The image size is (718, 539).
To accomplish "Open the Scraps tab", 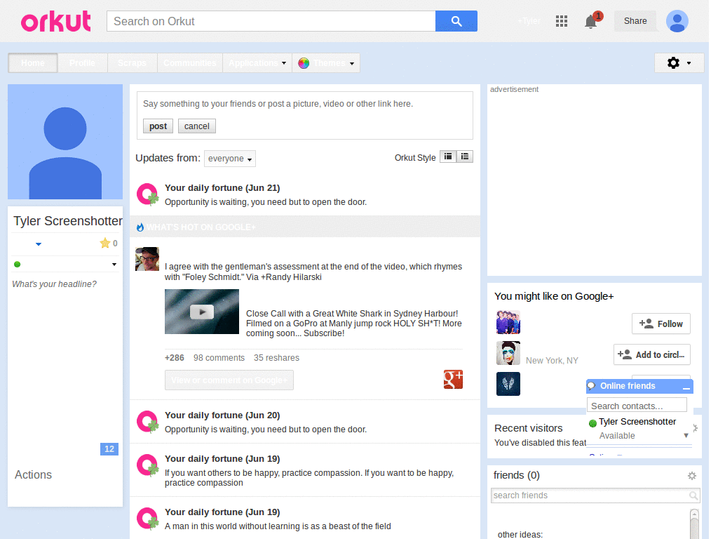I will click(x=132, y=63).
